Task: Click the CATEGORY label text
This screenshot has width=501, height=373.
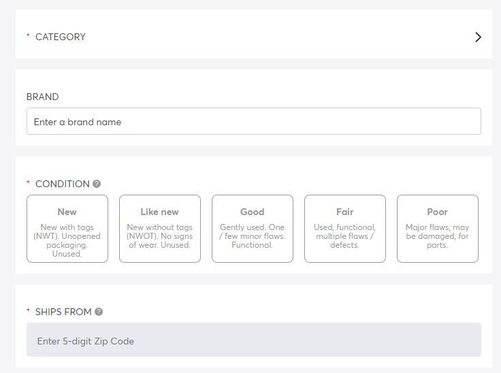Action: coord(61,37)
